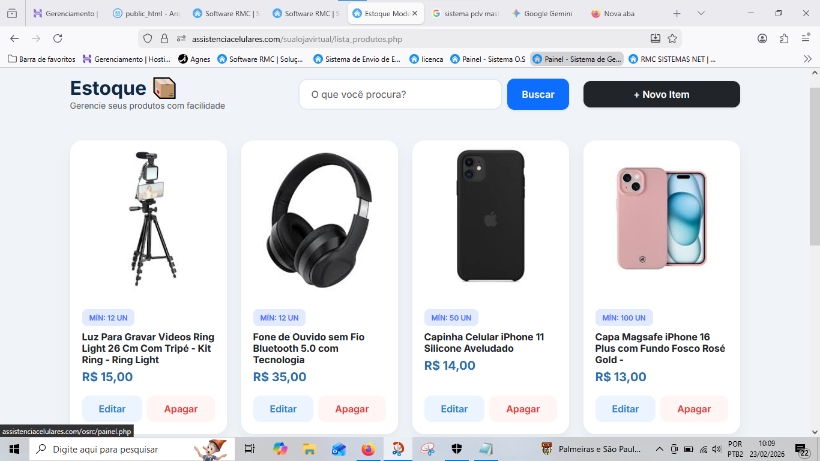This screenshot has width=820, height=461.
Task: Show more bookmarks with the overflow chevron
Action: click(x=807, y=59)
